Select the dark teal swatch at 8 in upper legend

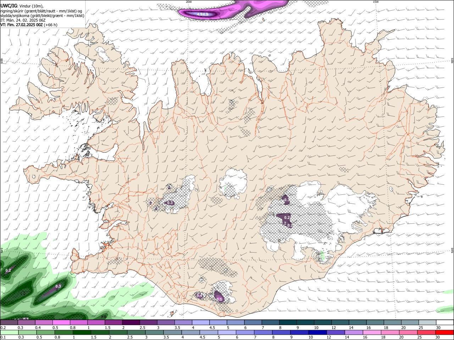point(288,323)
